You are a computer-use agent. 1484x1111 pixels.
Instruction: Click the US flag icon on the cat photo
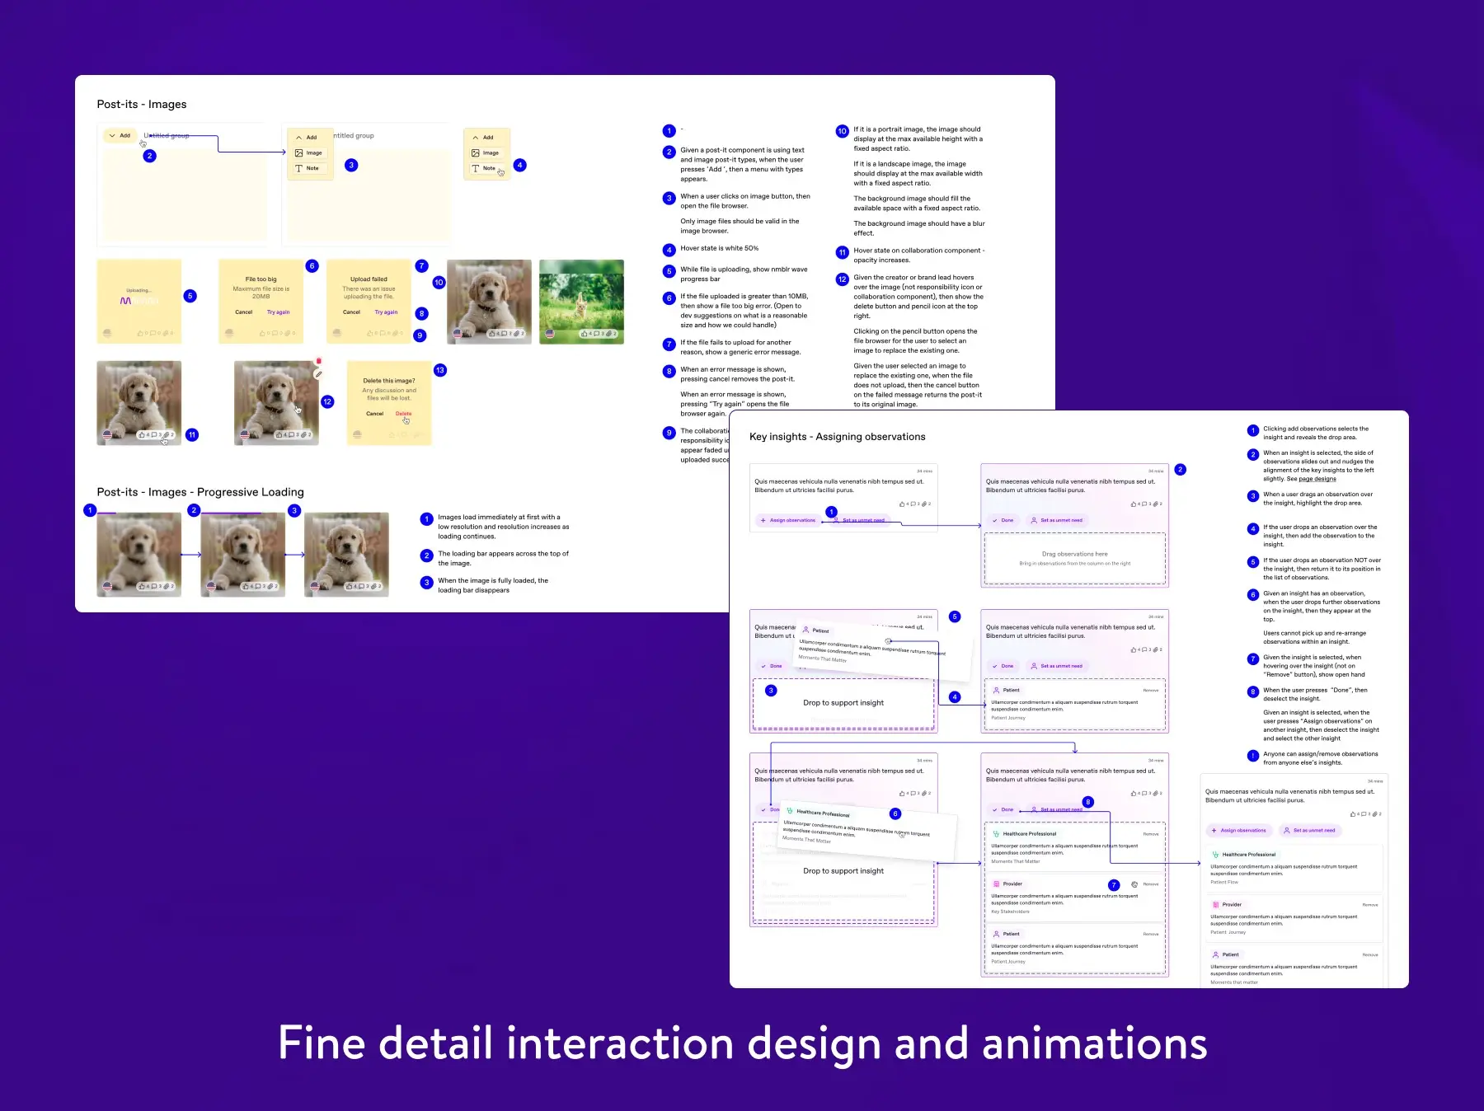550,334
